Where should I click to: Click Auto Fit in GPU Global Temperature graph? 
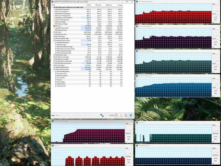215,17
